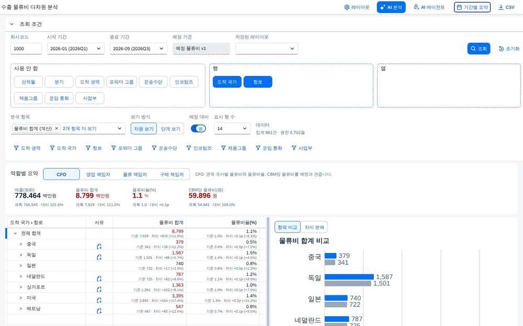The image size is (523, 326).
Task: Open the 사유 icon for 베트남
Action: pos(99,311)
